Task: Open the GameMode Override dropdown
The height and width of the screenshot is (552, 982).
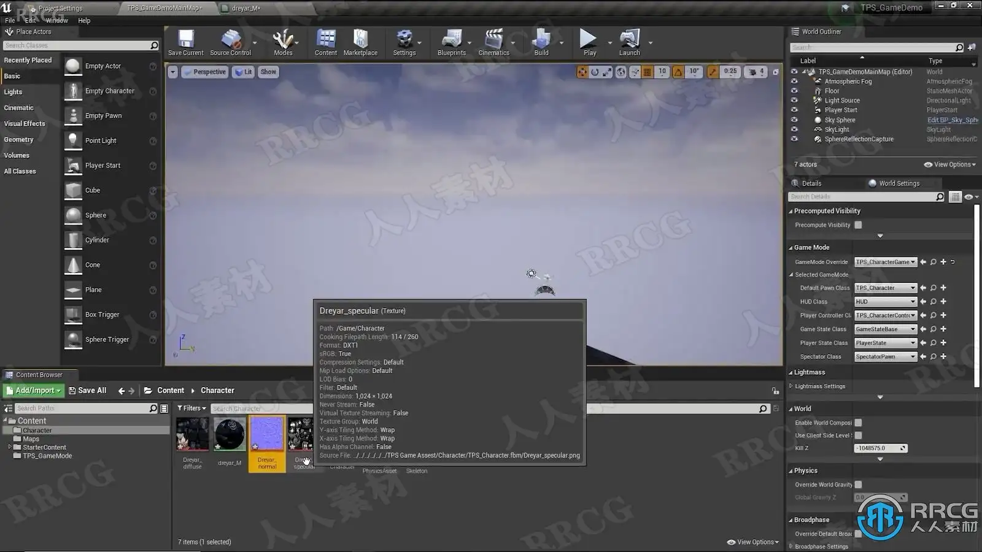Action: [886, 262]
